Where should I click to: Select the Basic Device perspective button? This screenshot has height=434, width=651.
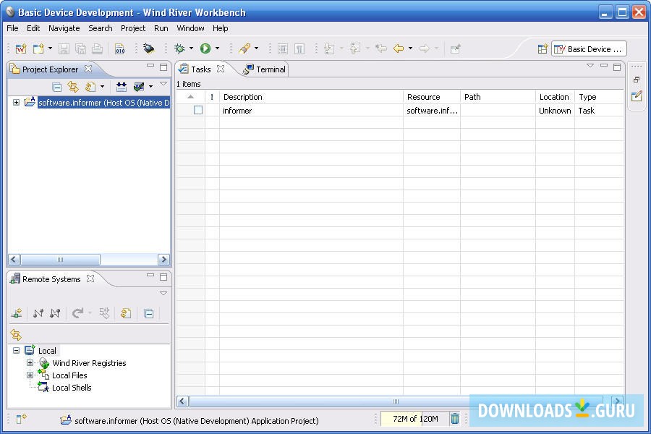589,49
